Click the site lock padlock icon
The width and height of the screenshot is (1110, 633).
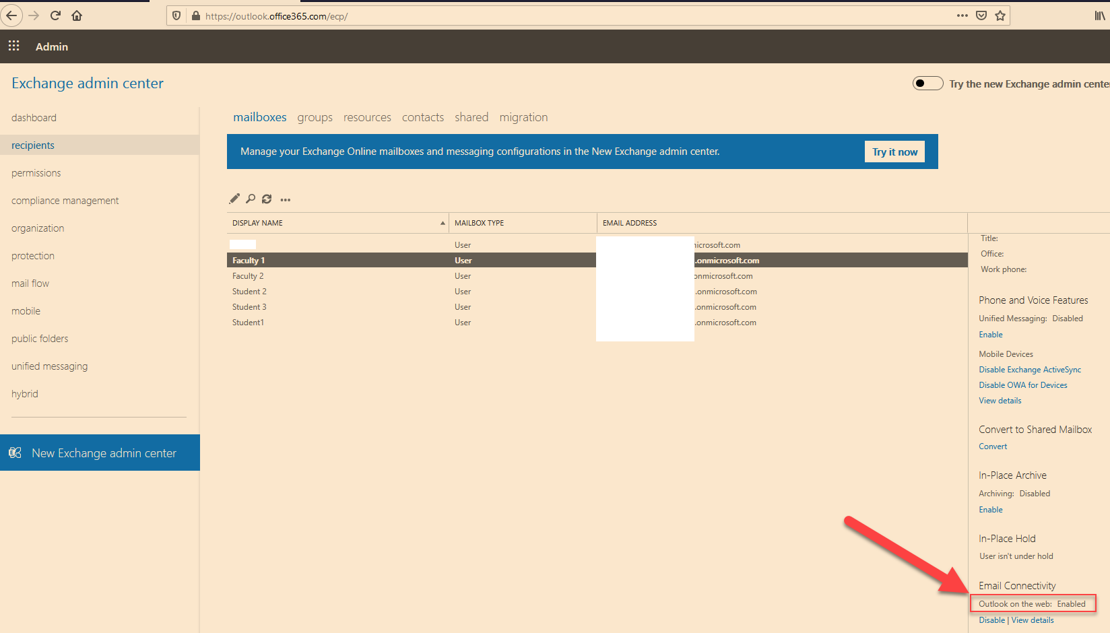pyautogui.click(x=195, y=15)
